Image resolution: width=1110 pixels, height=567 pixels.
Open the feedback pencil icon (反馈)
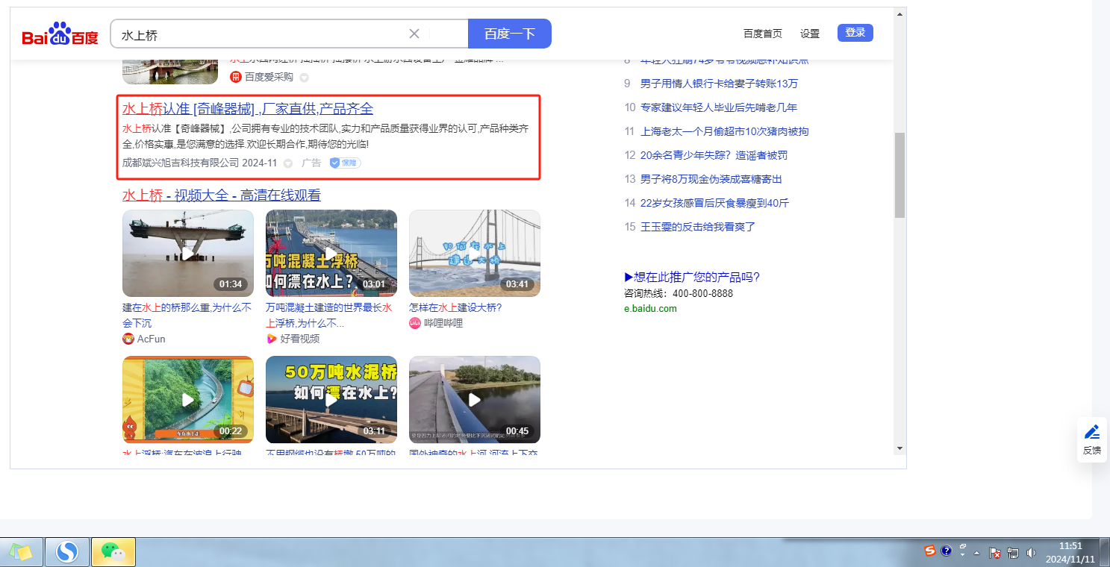pyautogui.click(x=1091, y=433)
